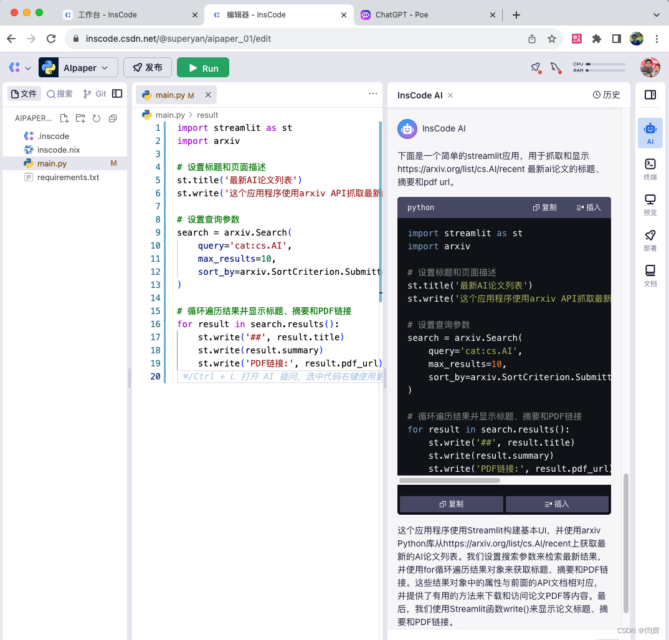
Task: Open the editor more options (…) menu
Action: click(x=373, y=93)
